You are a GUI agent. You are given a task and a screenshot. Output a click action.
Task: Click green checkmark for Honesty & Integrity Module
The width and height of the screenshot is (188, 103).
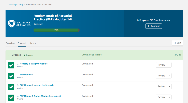click(x=11, y=65)
